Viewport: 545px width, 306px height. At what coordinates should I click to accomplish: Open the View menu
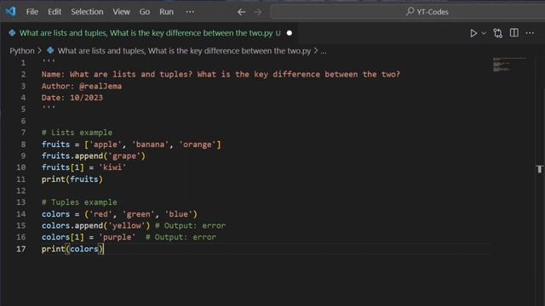point(121,12)
